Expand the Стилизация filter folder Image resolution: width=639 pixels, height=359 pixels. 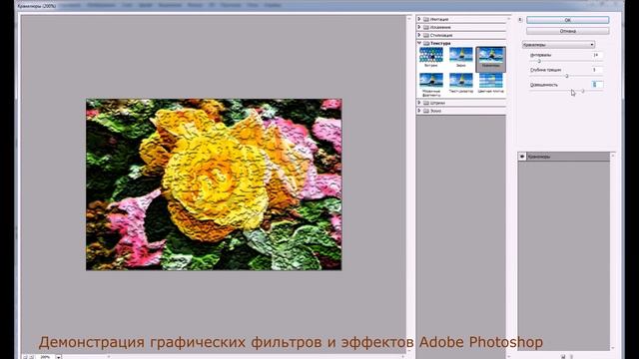419,35
